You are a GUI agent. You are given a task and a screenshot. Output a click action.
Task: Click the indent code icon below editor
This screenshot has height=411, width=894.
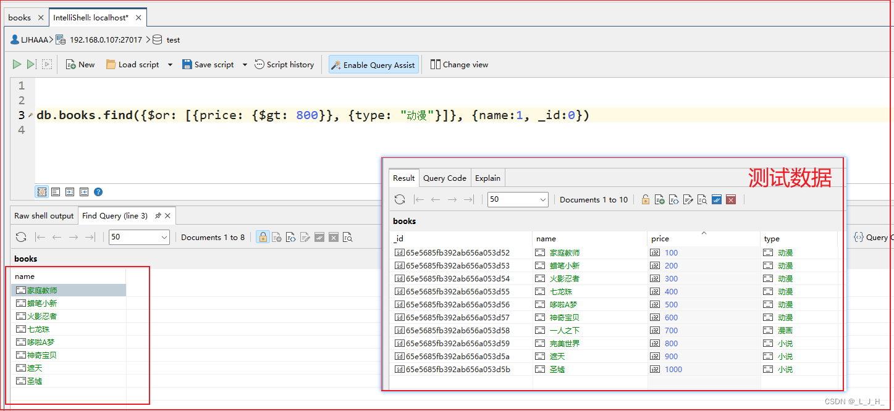pos(70,192)
